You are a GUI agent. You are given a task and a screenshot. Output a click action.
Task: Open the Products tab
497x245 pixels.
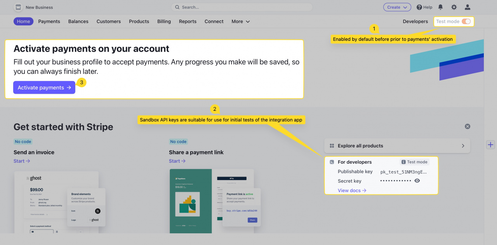tap(139, 21)
